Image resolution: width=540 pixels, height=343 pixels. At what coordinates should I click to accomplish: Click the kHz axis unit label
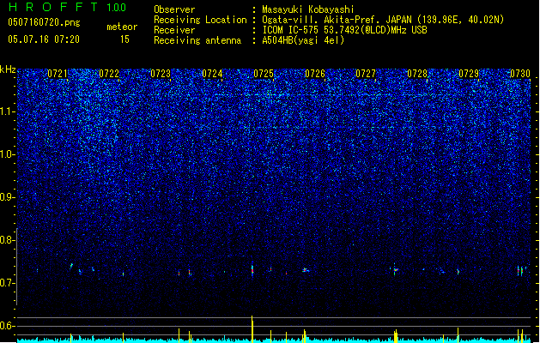8,69
